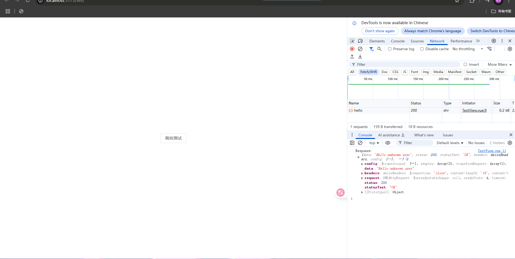Viewport: 515px width, 259px height.
Task: Import HAR file upload icon
Action: (x=352, y=57)
